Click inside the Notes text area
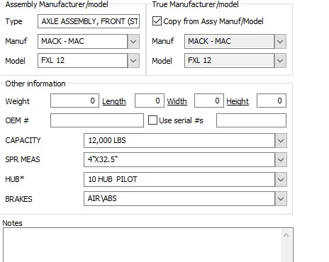 143,245
